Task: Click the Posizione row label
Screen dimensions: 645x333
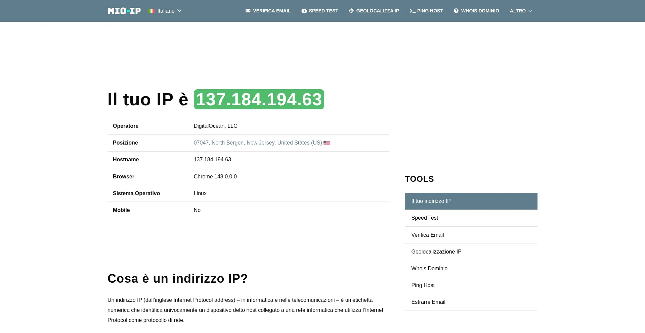Action: [125, 143]
